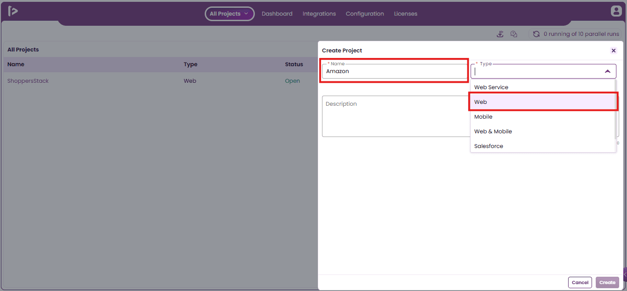
Task: Click the Create Project panel title
Action: pyautogui.click(x=342, y=51)
